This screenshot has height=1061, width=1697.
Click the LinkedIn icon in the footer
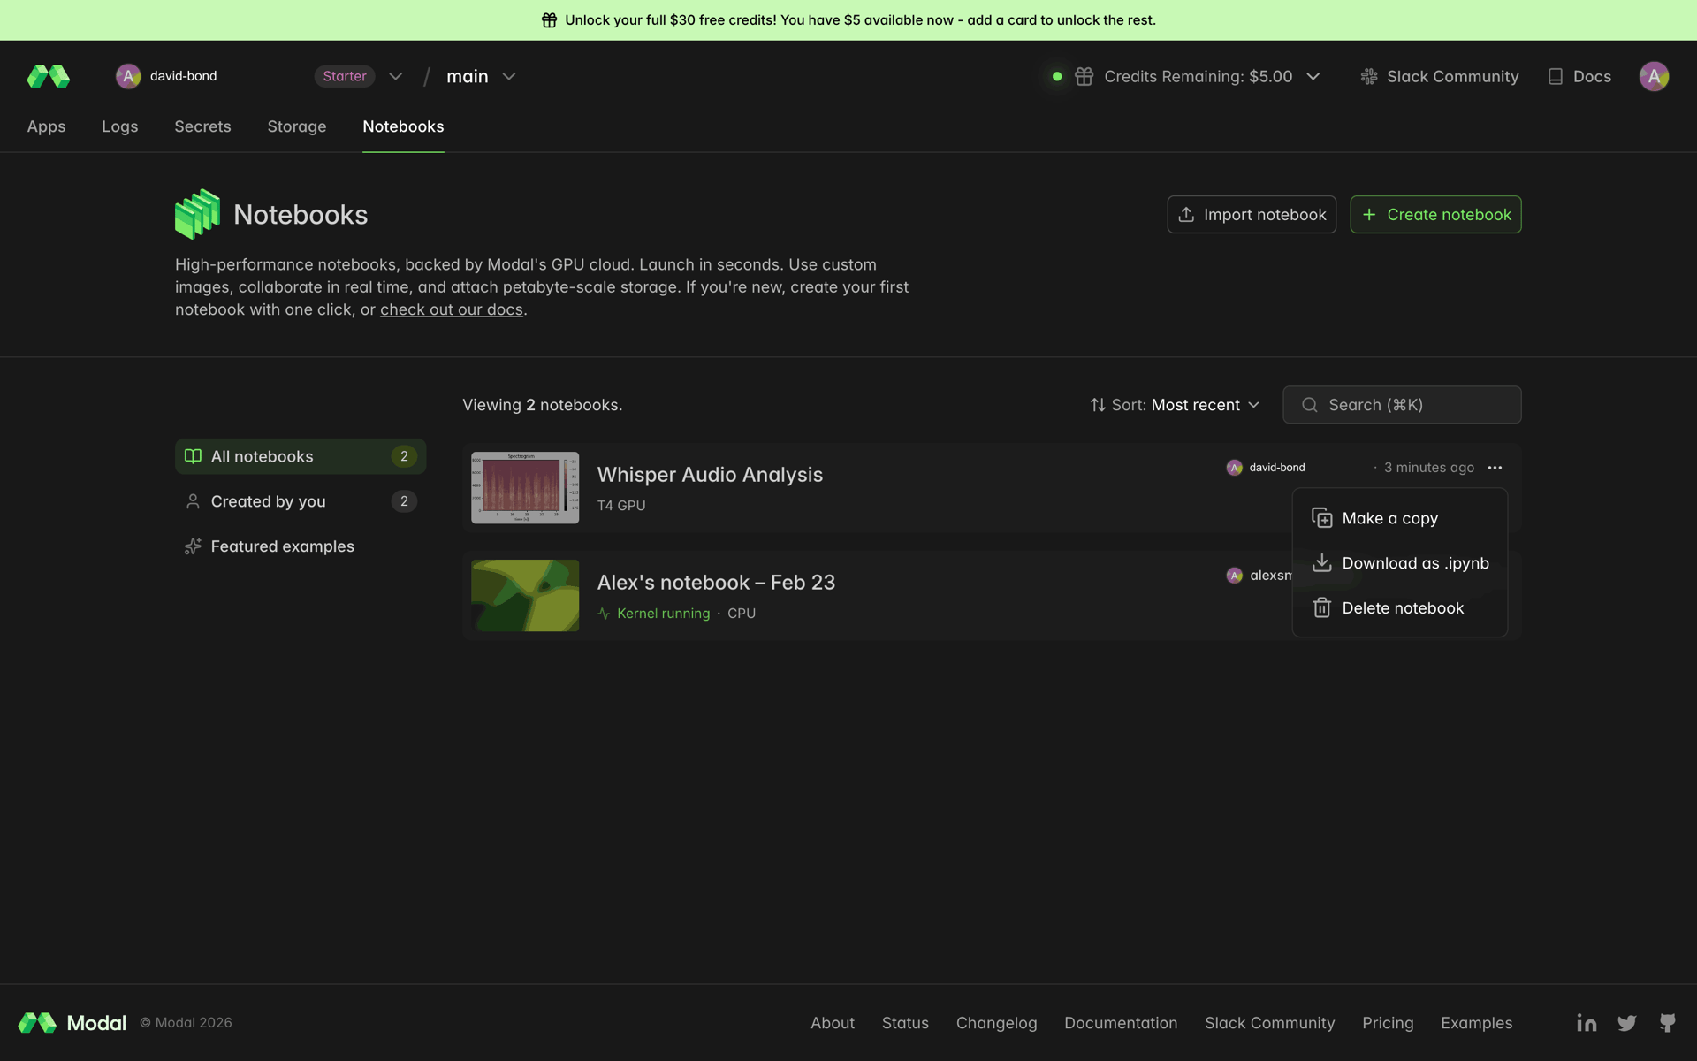pos(1587,1022)
